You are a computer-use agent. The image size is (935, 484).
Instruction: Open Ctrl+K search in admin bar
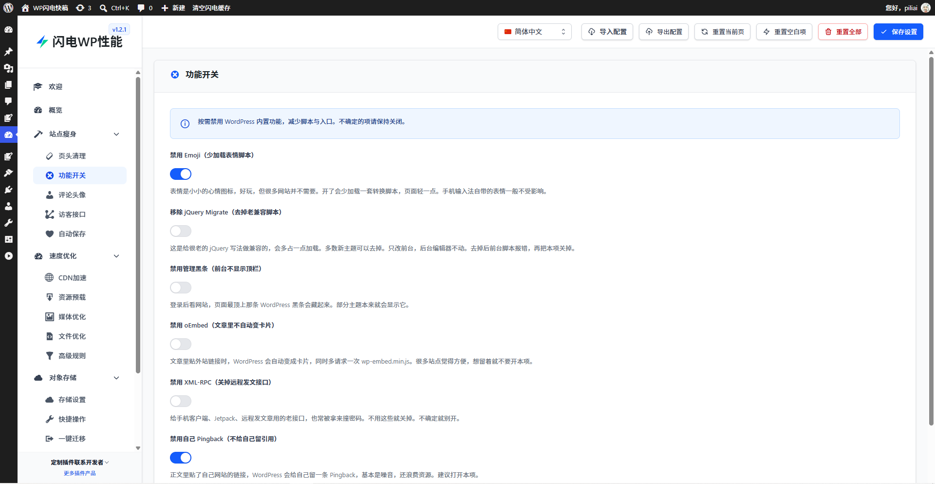pyautogui.click(x=114, y=8)
